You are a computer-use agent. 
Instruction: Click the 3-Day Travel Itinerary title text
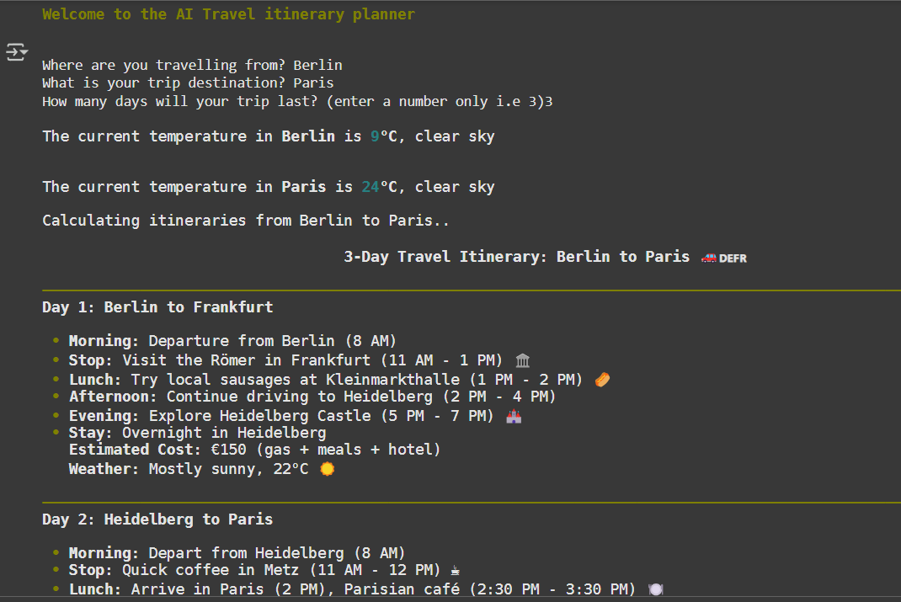pyautogui.click(x=516, y=257)
